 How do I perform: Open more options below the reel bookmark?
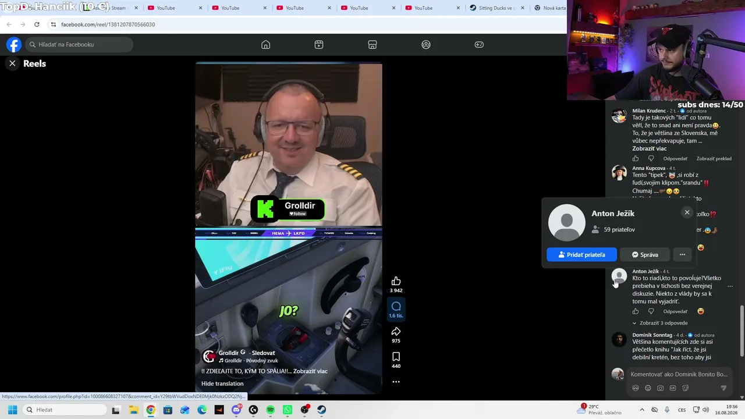[396, 382]
